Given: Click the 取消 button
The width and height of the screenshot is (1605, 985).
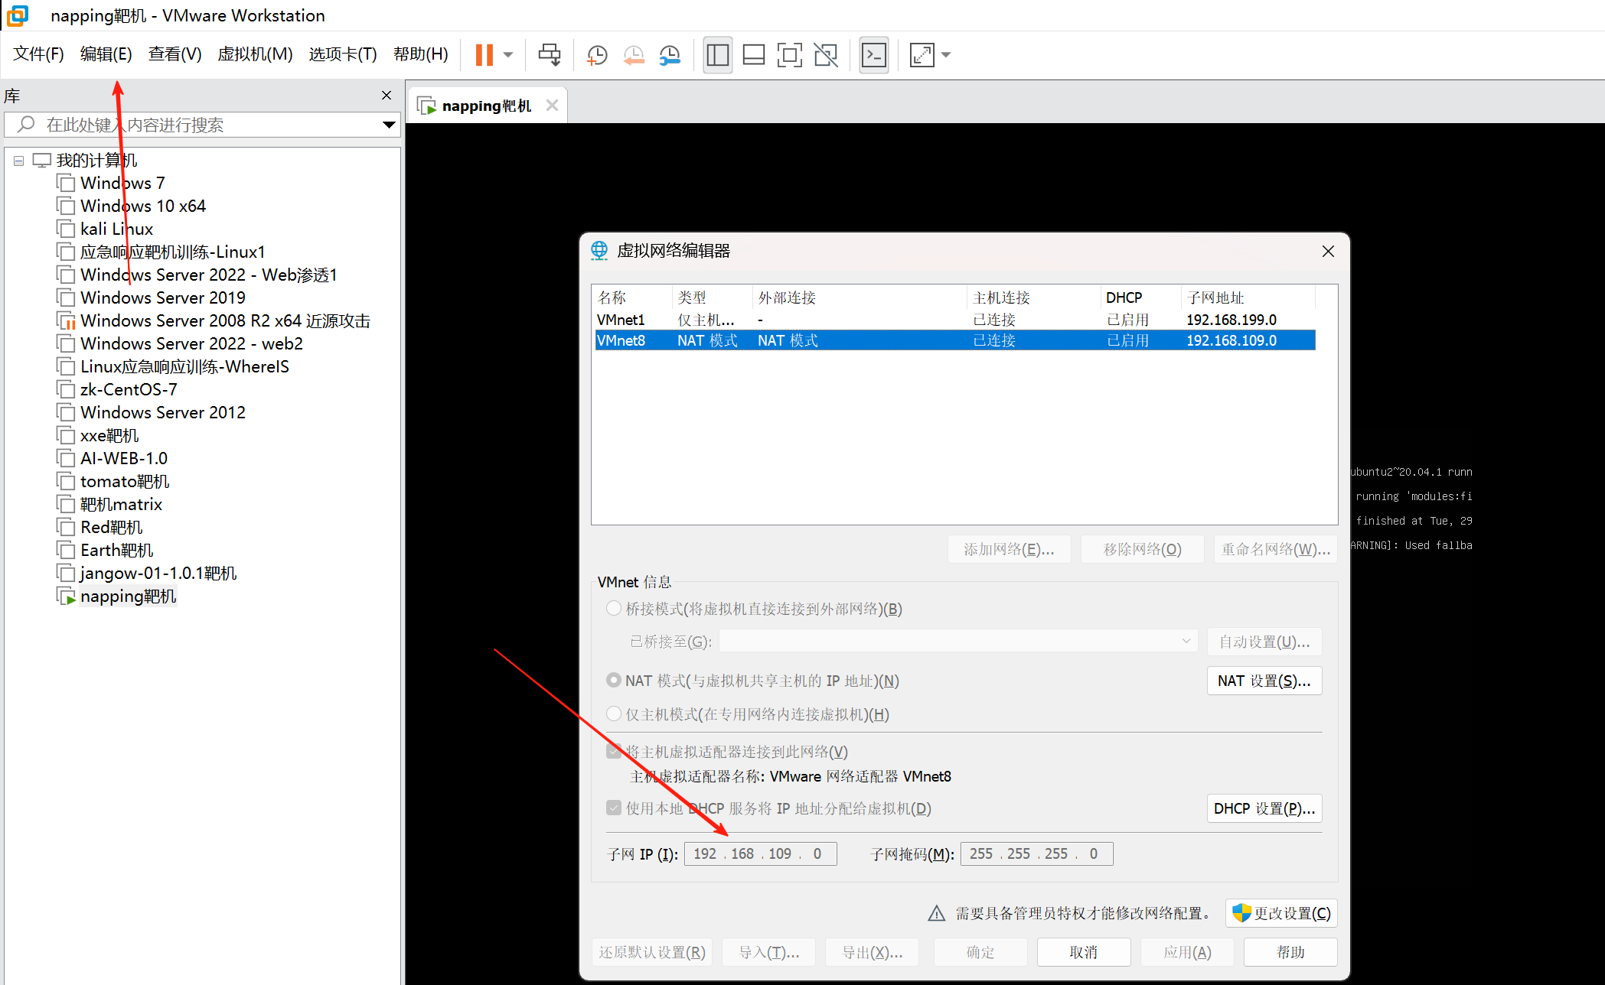Looking at the screenshot, I should (x=1084, y=952).
